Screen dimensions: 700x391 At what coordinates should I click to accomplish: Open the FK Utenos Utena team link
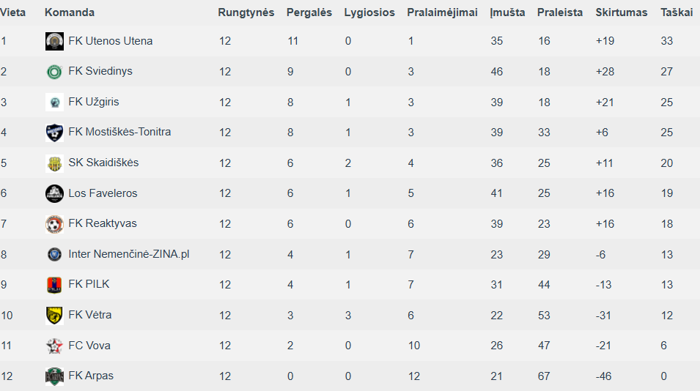110,41
